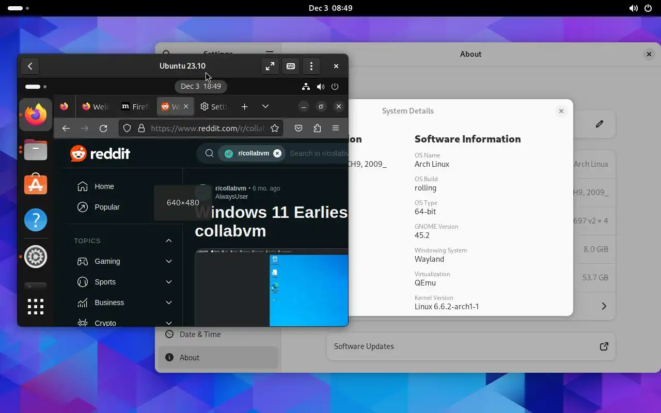The image size is (661, 413).
Task: Close the System Details dialog
Action: click(x=561, y=111)
